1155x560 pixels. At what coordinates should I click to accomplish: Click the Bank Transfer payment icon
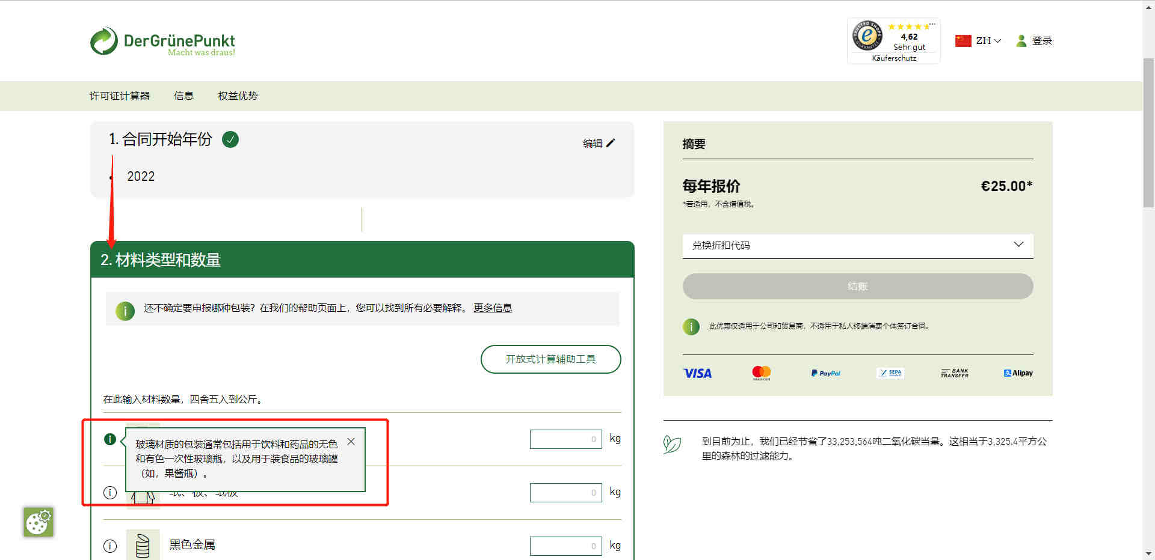point(955,373)
